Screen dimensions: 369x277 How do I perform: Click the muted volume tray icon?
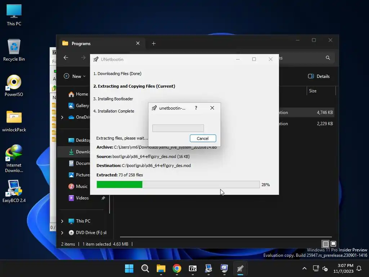click(x=325, y=268)
